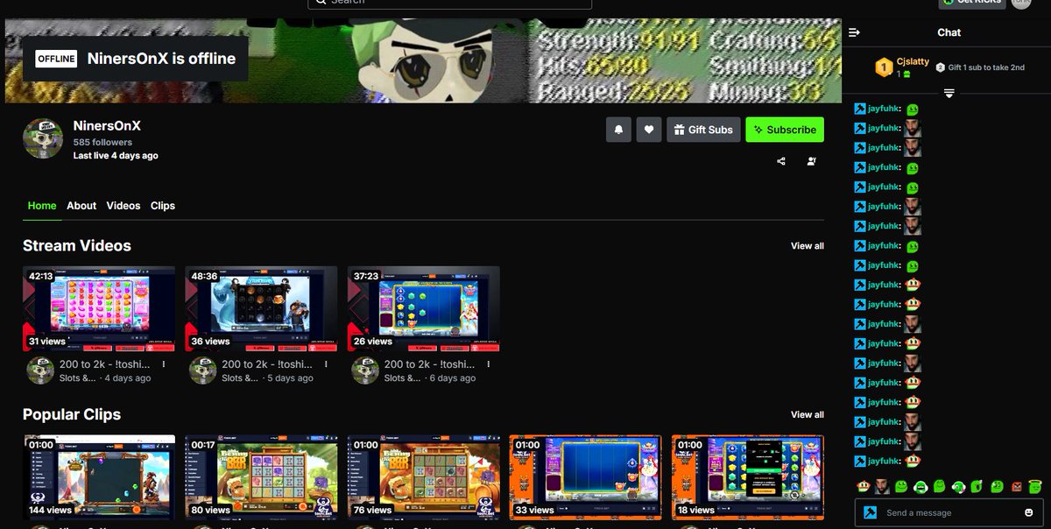Insert the green halo angel emote
The width and height of the screenshot is (1051, 529).
click(x=1034, y=486)
